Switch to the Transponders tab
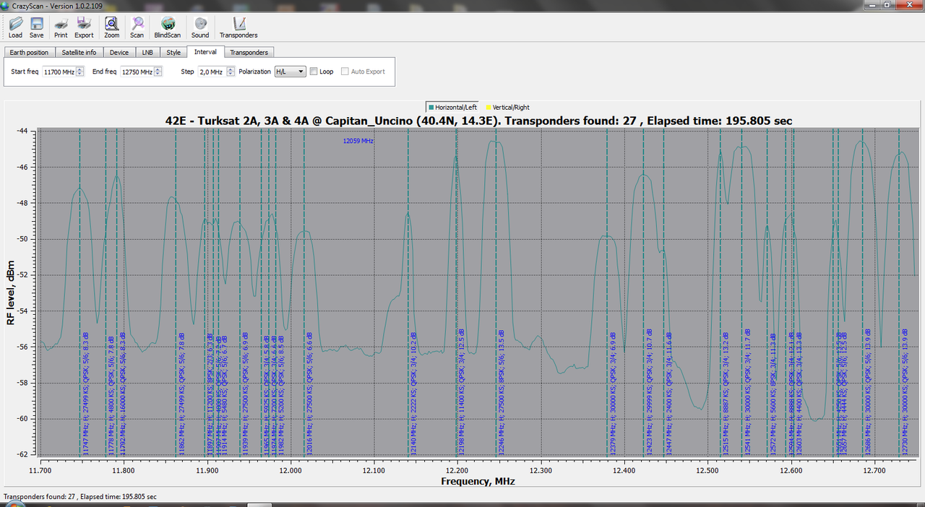The image size is (925, 507). [x=249, y=52]
